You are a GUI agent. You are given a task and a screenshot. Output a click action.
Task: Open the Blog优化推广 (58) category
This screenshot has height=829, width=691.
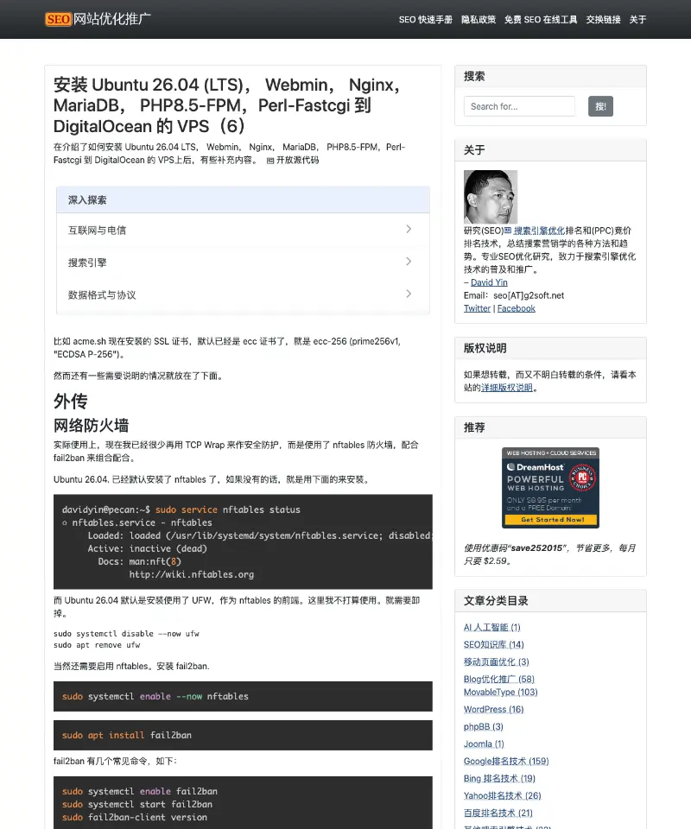[499, 679]
